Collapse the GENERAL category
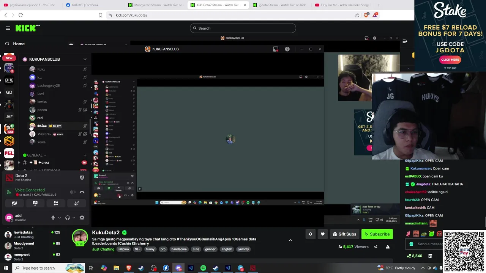Screen dimensions: 486x273 [x=35, y=155]
